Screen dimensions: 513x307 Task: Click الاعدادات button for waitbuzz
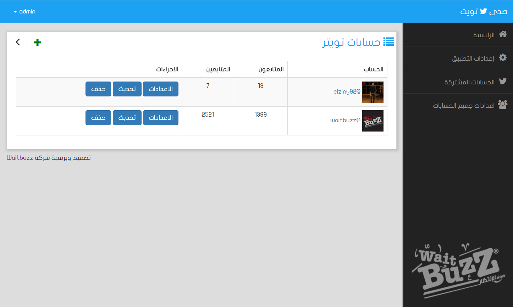pos(161,118)
